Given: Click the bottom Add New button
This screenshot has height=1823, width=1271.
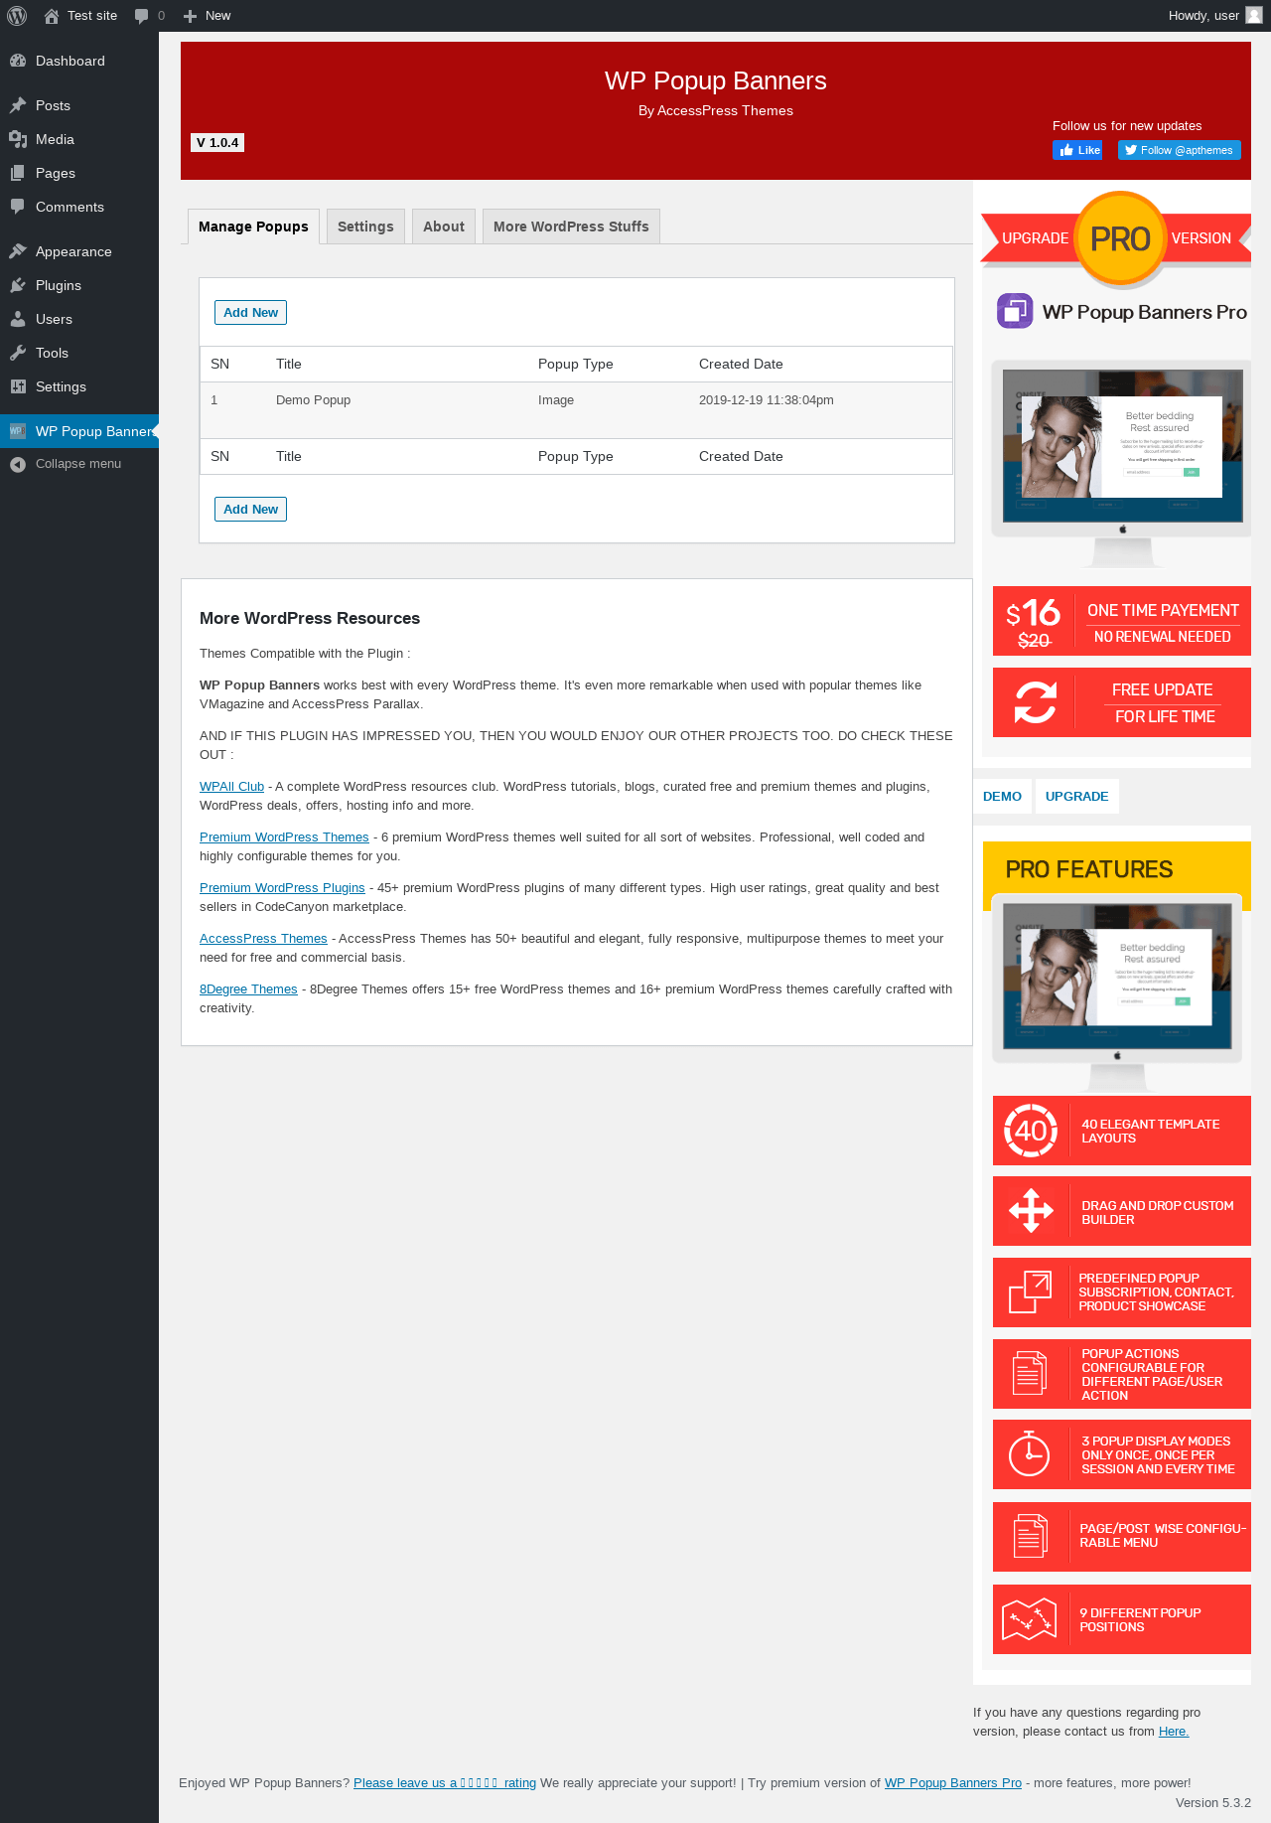Looking at the screenshot, I should (x=250, y=509).
